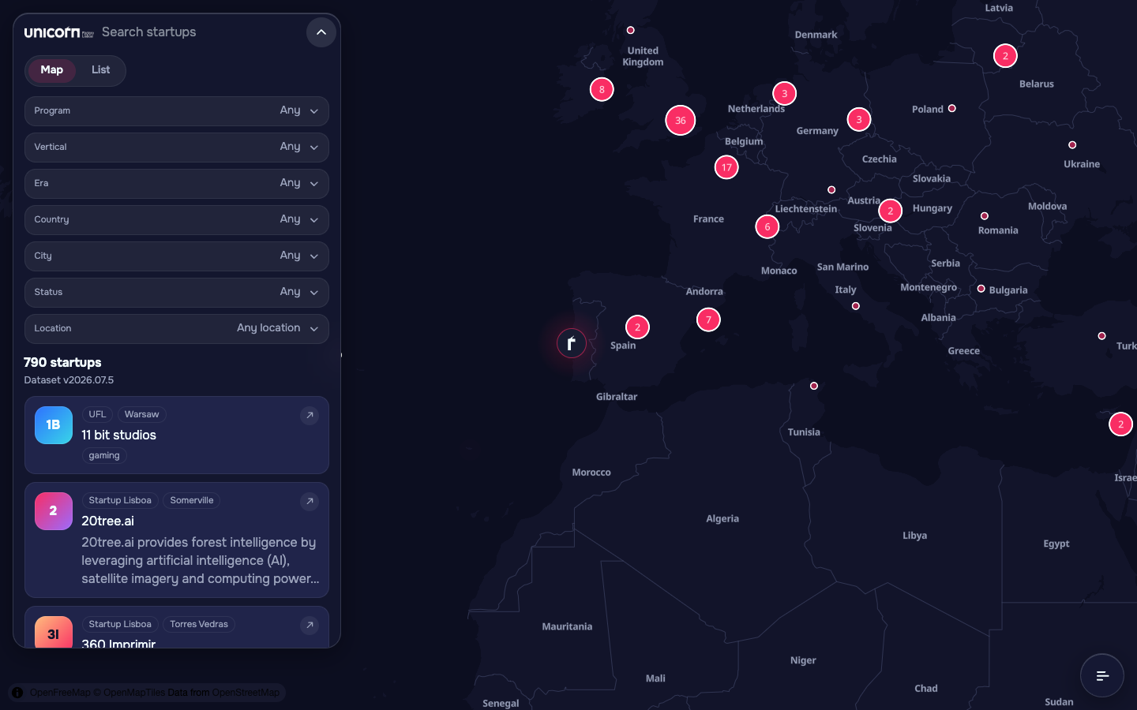Screen dimensions: 1137x710
Task: Click the 3 cluster marker in eastern Germany
Action: pos(859,120)
